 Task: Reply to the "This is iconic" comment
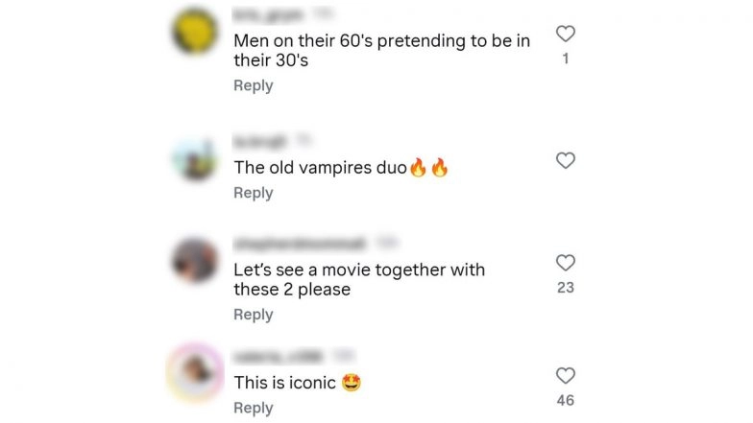(254, 409)
